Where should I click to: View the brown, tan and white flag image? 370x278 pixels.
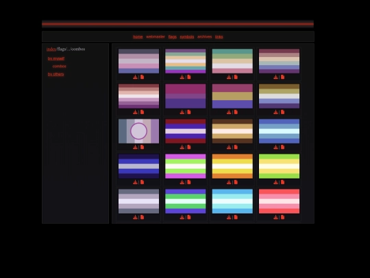[232, 131]
